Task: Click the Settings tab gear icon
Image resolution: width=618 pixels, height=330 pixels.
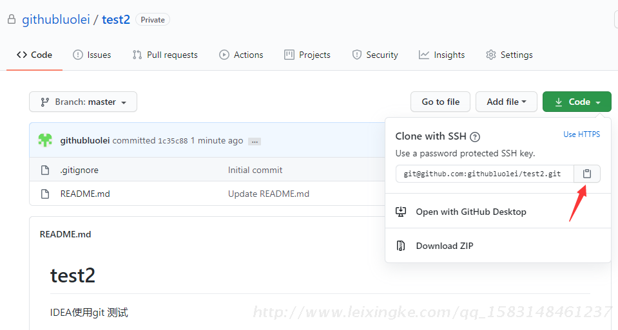Action: pos(490,55)
